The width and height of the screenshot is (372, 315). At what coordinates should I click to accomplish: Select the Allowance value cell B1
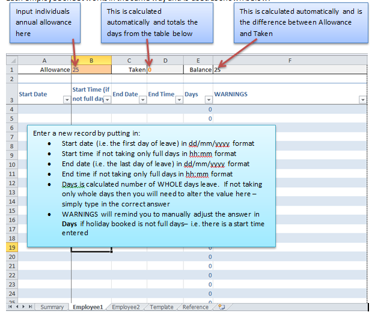91,70
